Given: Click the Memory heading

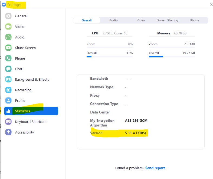Looking at the screenshot, I should pos(163,33).
